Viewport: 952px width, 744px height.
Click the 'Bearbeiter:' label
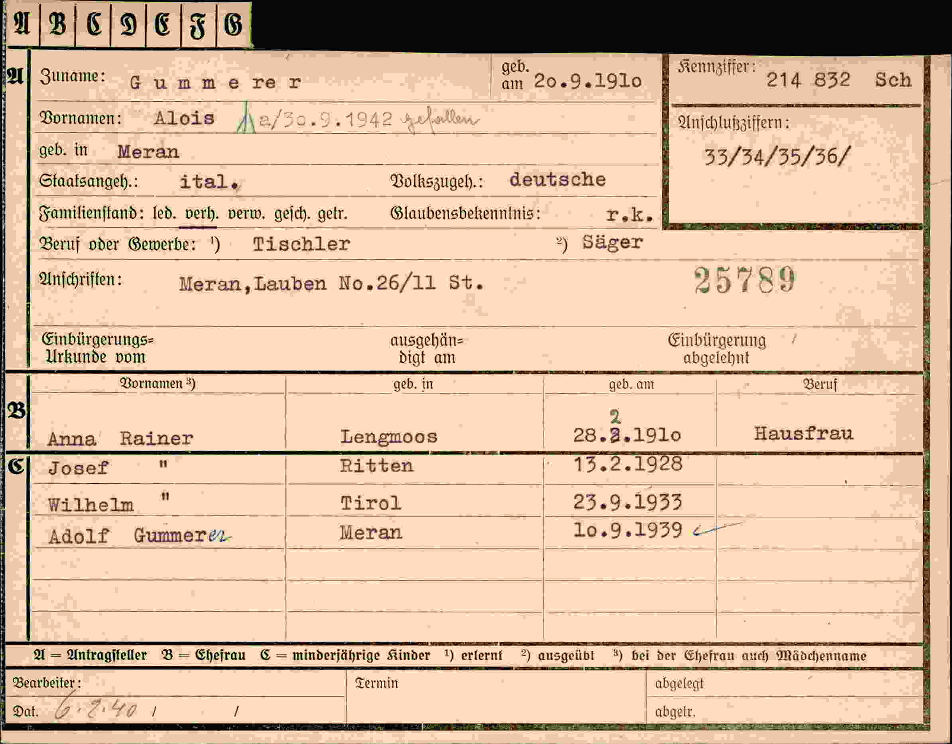[x=47, y=683]
